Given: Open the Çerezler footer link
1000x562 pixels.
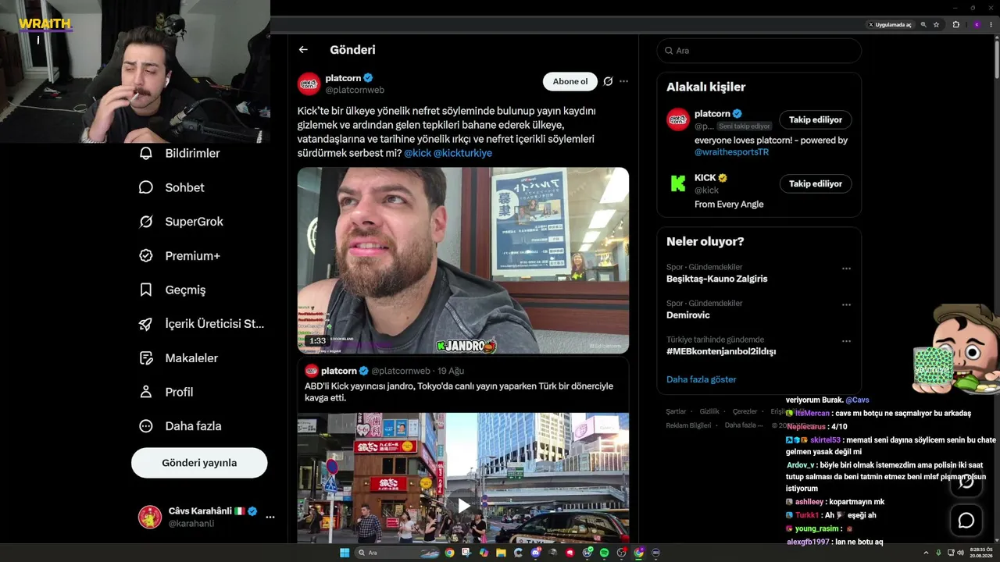Looking at the screenshot, I should [745, 411].
